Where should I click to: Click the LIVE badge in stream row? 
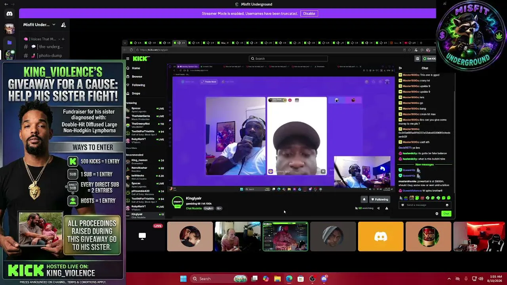(x=158, y=226)
